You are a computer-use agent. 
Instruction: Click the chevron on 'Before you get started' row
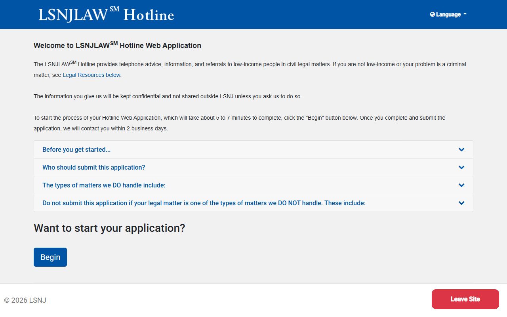tap(461, 150)
